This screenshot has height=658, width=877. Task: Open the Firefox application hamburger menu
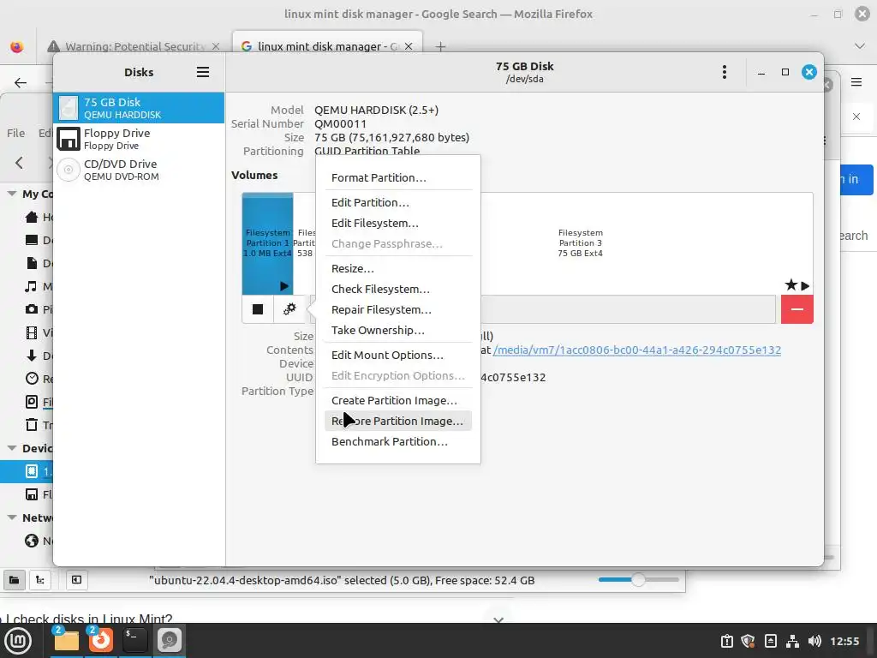(x=856, y=82)
